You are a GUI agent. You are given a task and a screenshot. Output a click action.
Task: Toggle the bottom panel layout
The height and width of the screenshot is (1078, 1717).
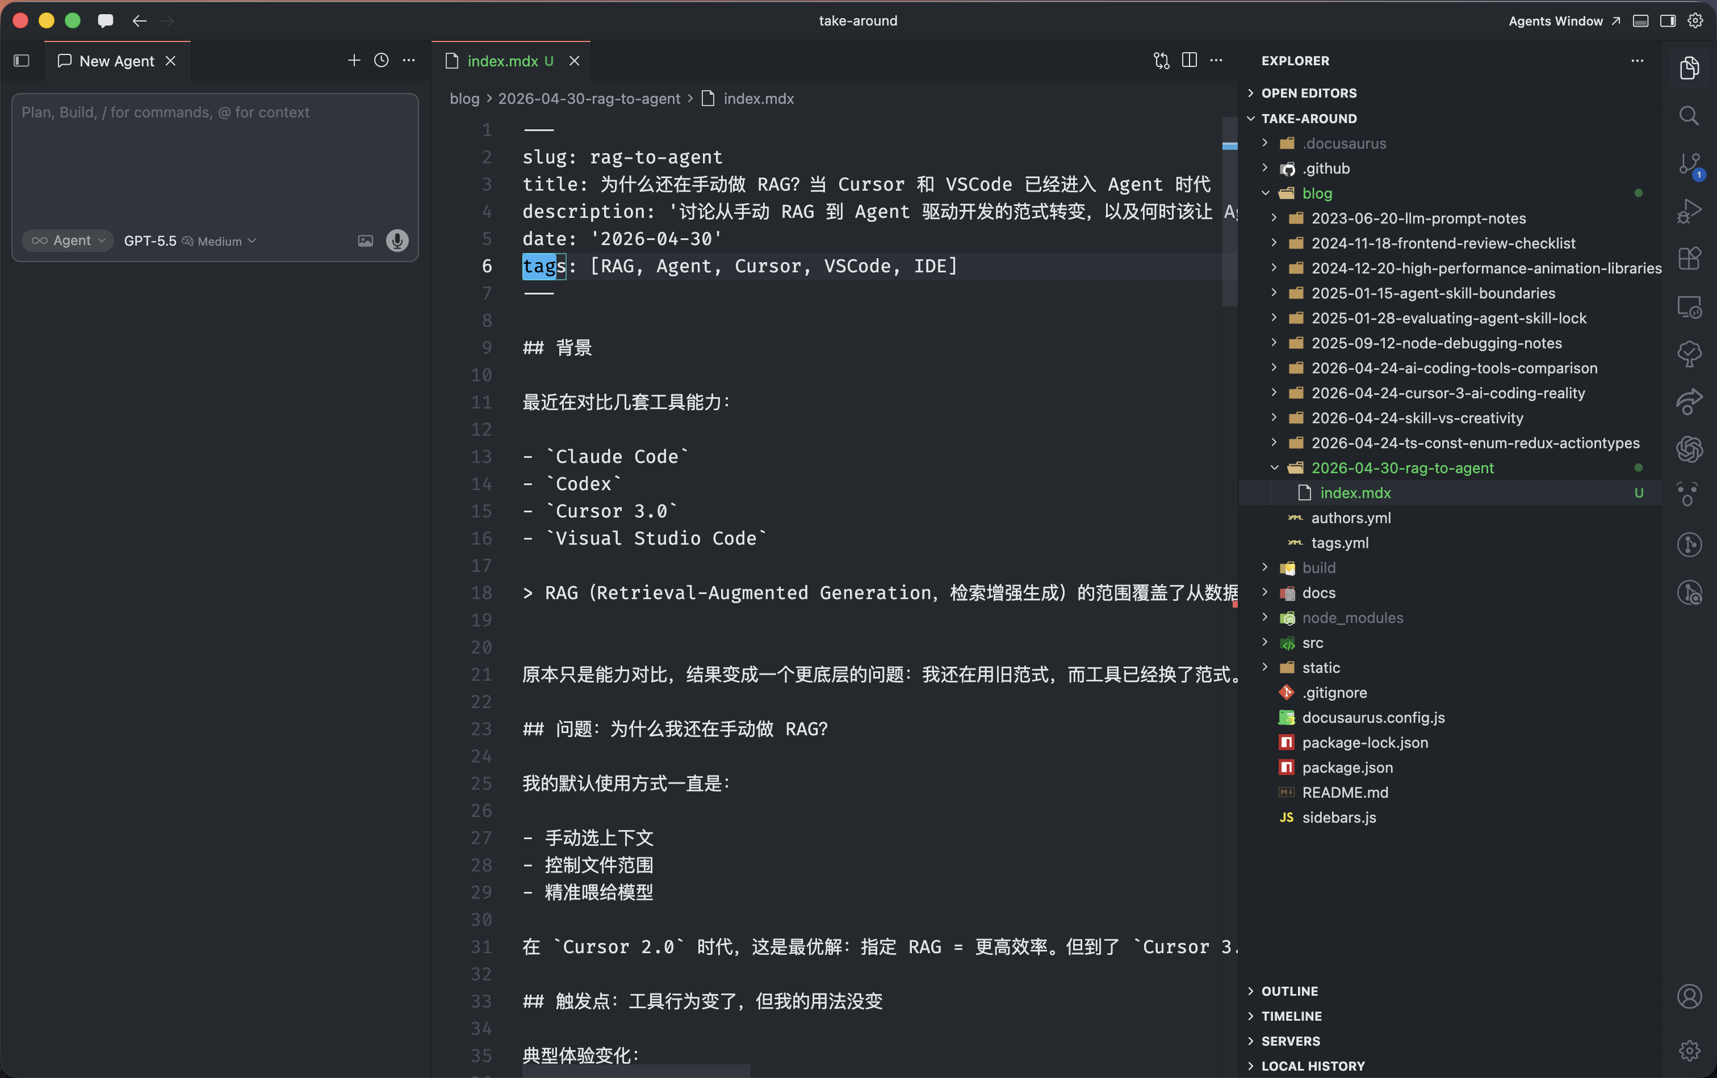tap(1641, 20)
